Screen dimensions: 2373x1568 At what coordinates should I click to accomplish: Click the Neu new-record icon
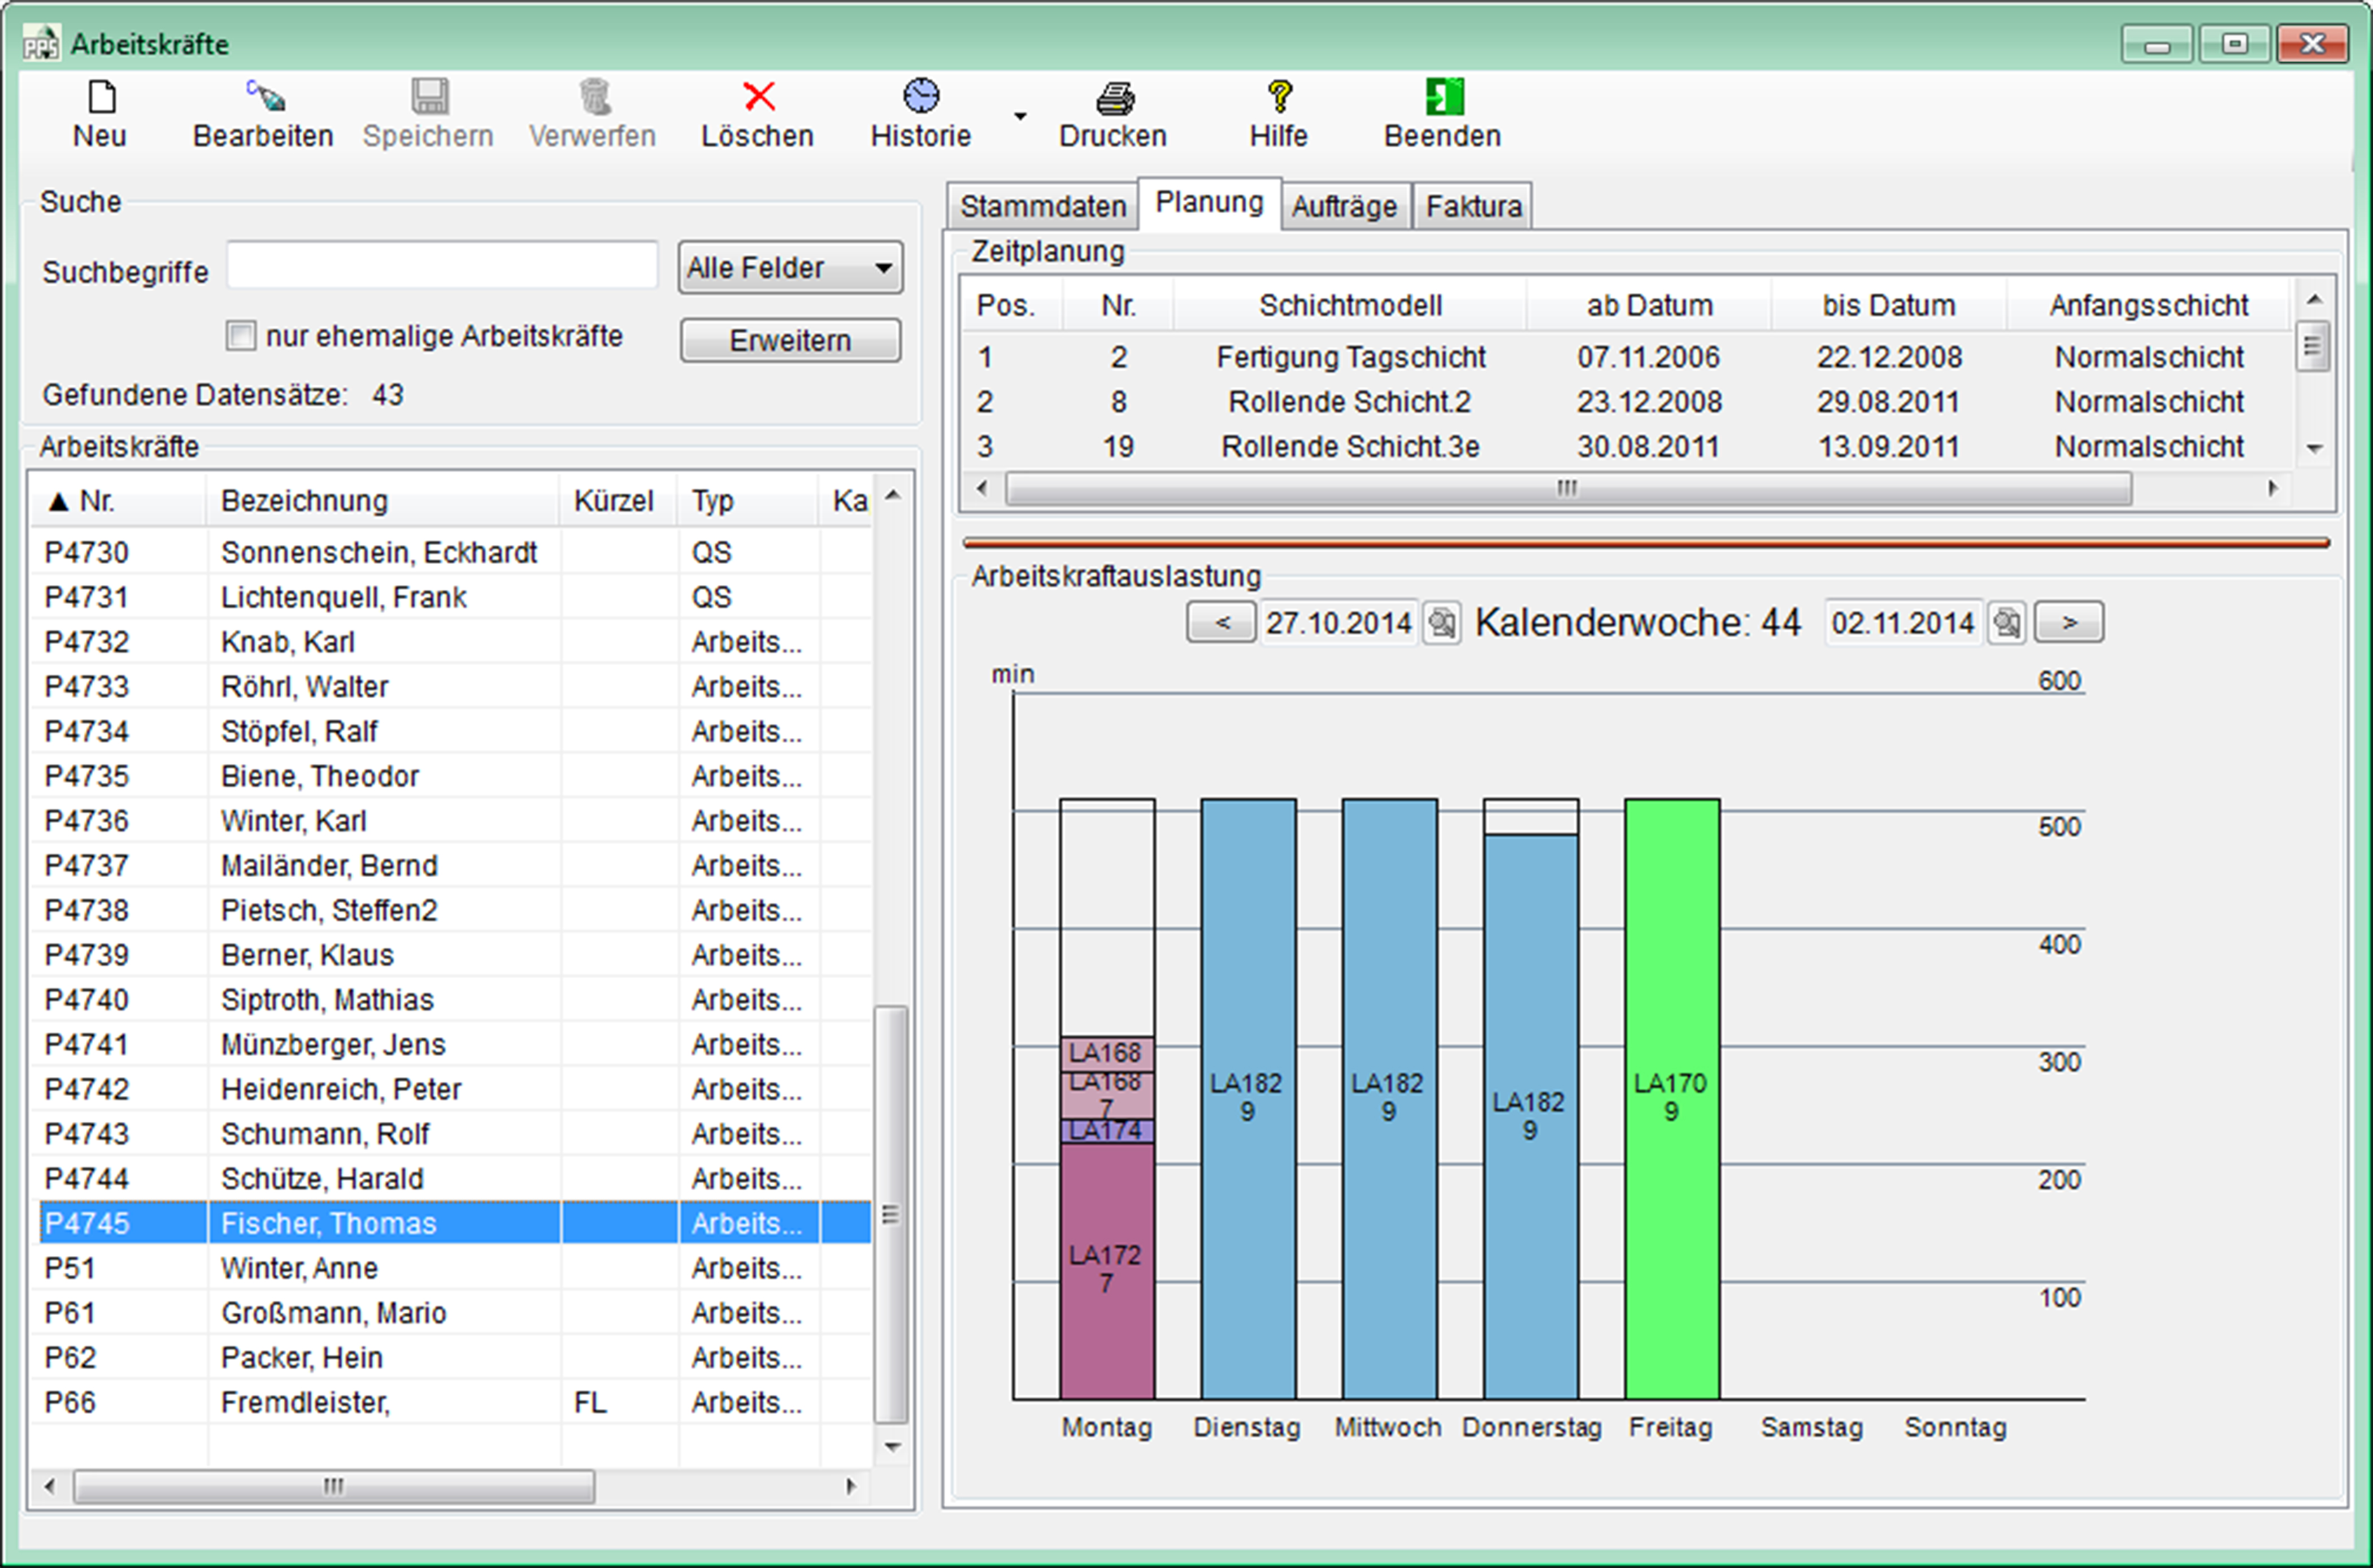tap(101, 98)
